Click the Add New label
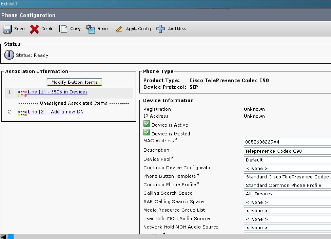 (177, 29)
